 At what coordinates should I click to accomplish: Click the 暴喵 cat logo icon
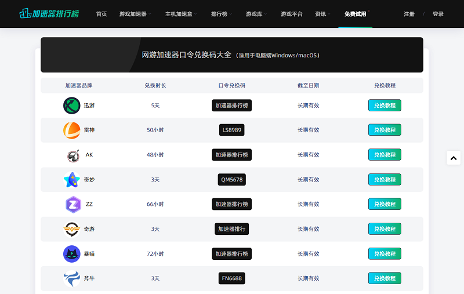71,254
